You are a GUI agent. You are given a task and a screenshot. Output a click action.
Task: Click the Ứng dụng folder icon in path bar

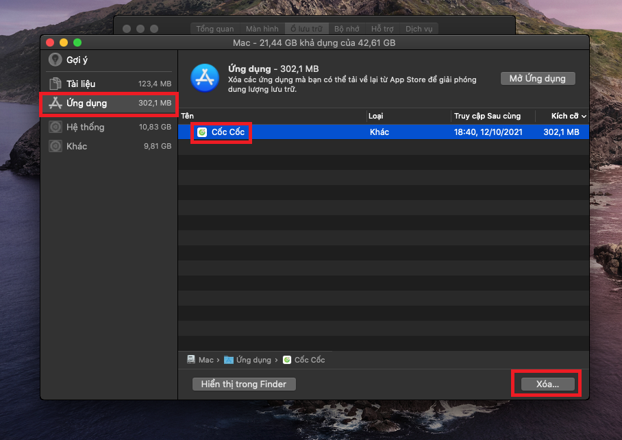pos(229,360)
